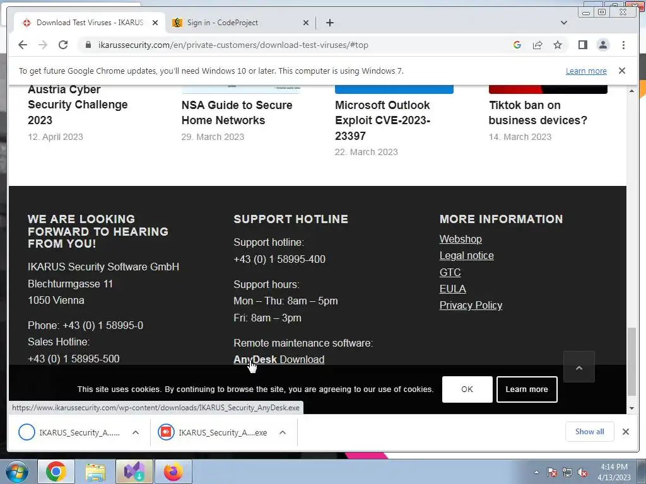646x484 pixels.
Task: Open the Chrome side panel
Action: [x=582, y=45]
